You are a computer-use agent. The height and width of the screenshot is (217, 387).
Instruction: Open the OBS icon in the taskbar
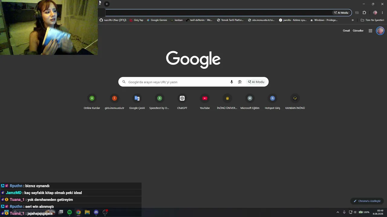105,212
